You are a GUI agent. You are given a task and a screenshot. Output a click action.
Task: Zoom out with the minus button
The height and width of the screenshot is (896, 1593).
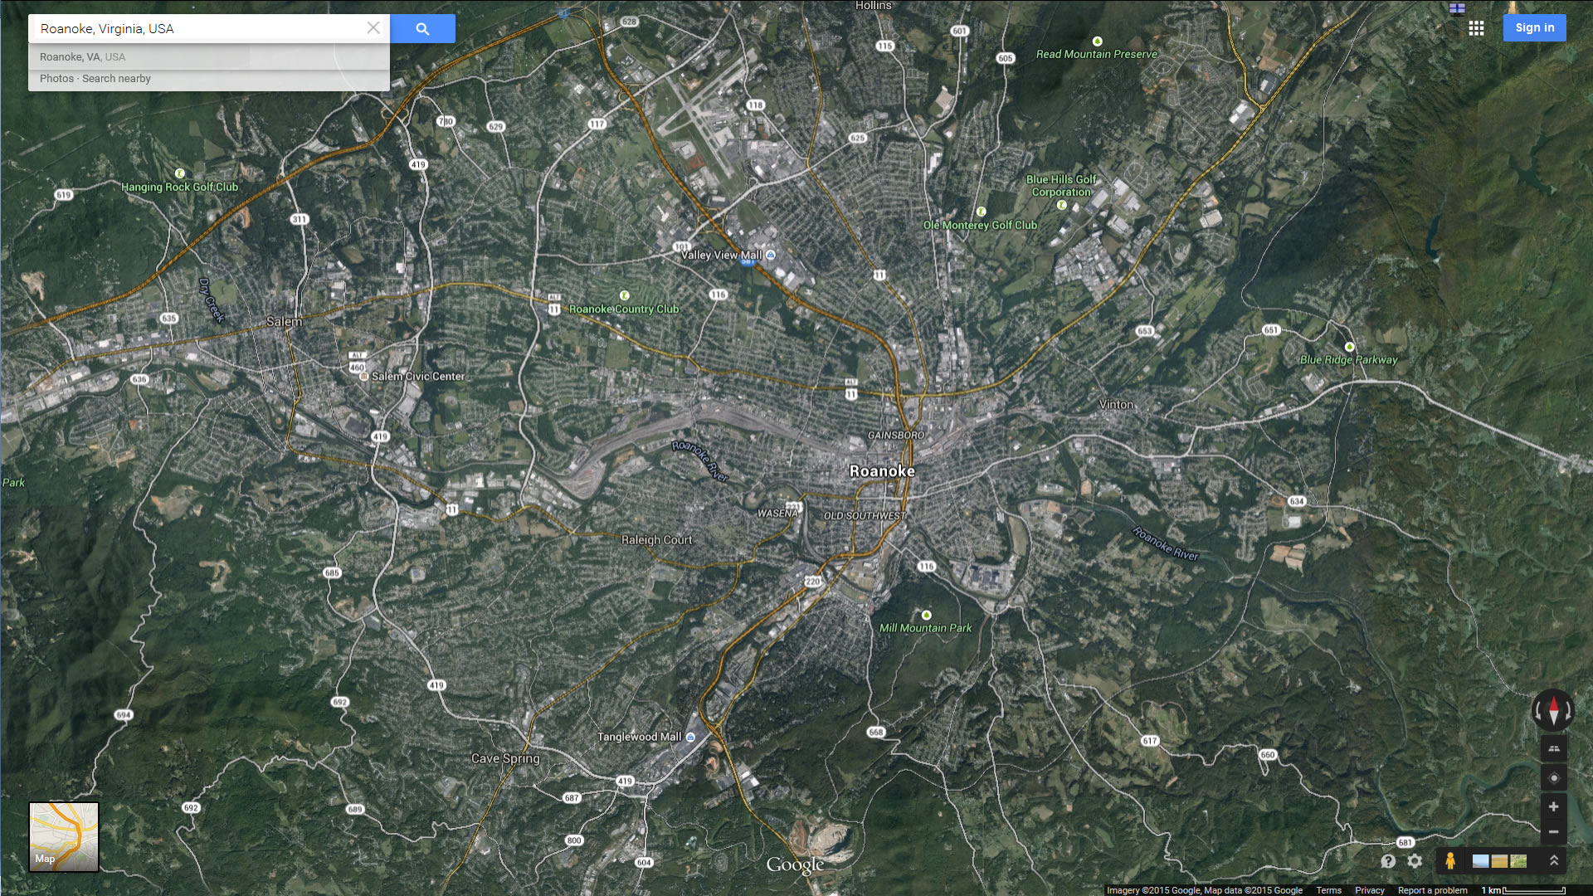[x=1553, y=832]
